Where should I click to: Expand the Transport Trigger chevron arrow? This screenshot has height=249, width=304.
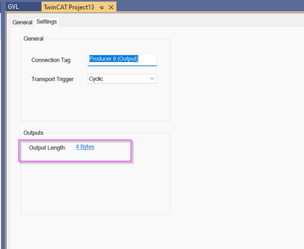[152, 78]
